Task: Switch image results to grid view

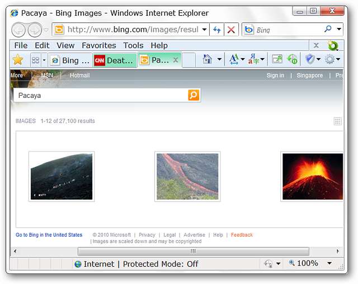Action: [x=337, y=121]
